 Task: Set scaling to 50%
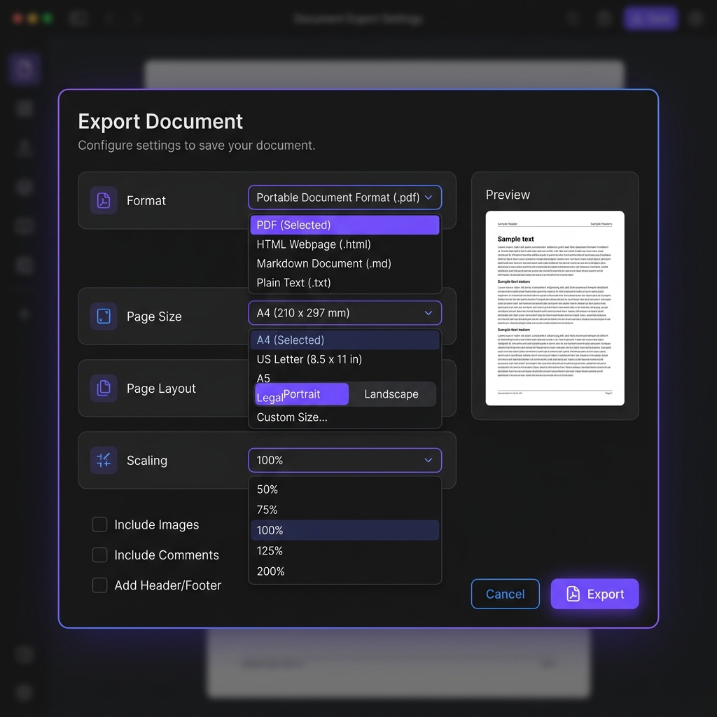[x=344, y=489]
